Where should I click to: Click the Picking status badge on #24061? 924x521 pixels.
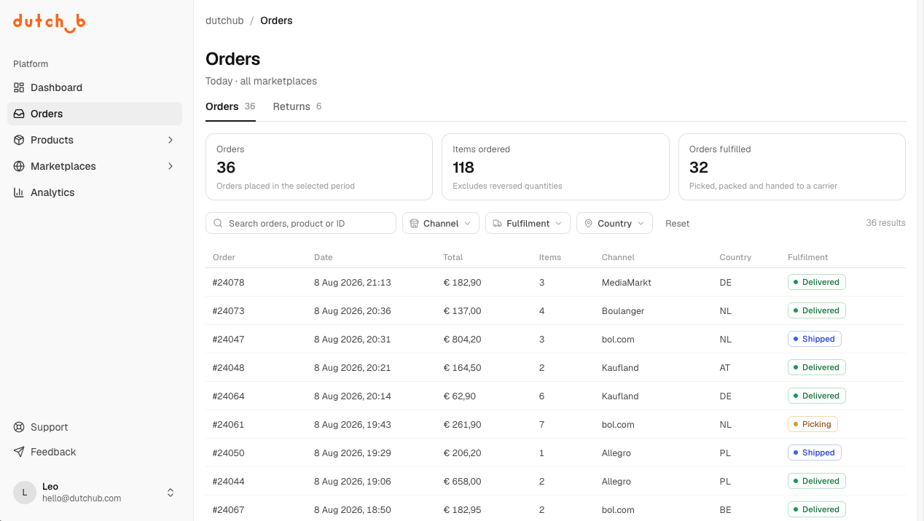pos(813,424)
